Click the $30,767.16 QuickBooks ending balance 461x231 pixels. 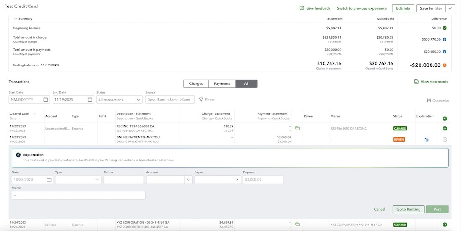tap(381, 63)
